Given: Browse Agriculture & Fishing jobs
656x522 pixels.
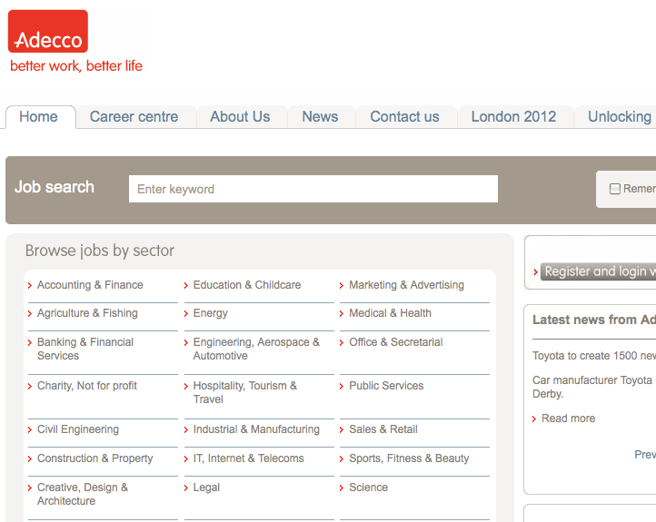Looking at the screenshot, I should [x=87, y=313].
